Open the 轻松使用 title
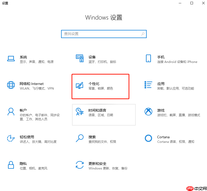The image size is (207, 191). coord(27,137)
